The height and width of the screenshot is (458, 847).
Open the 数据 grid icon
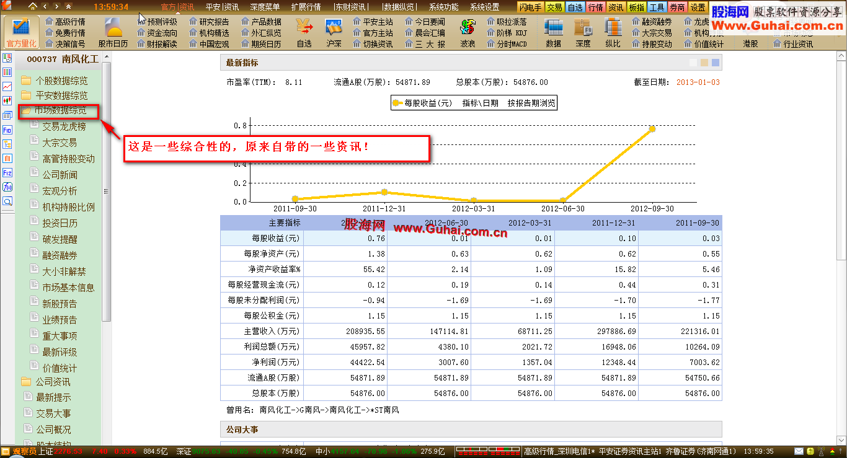[x=553, y=33]
